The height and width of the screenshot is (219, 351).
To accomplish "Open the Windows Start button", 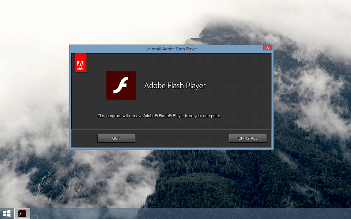I will tap(7, 214).
